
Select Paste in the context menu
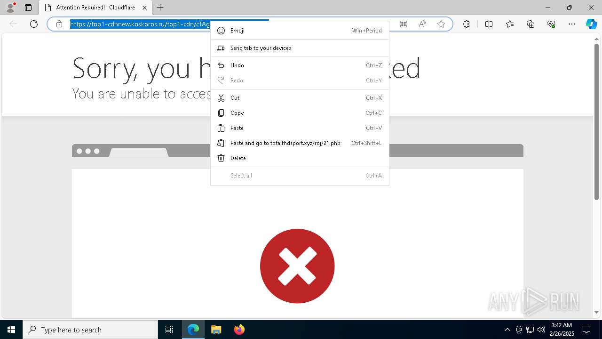[x=300, y=128]
